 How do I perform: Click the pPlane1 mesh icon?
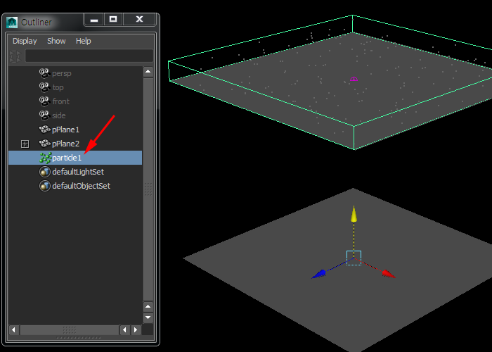[x=44, y=129]
